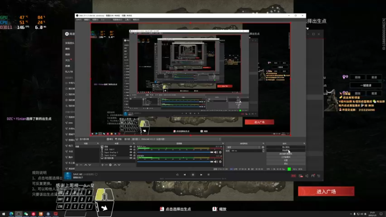386x217 pixels.
Task: Show hidden system tray icons chevron
Action: pyautogui.click(x=351, y=214)
